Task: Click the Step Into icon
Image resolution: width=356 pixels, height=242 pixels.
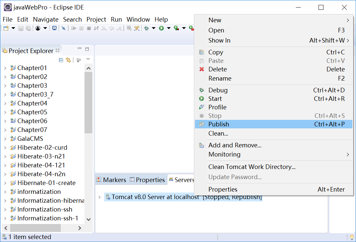Action: coord(104,28)
